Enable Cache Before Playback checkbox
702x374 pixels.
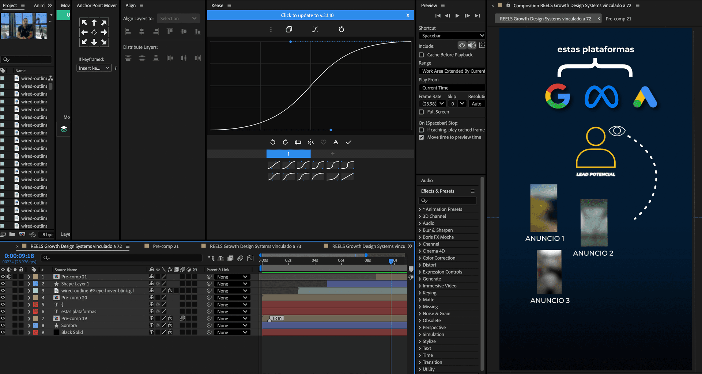[x=421, y=55]
